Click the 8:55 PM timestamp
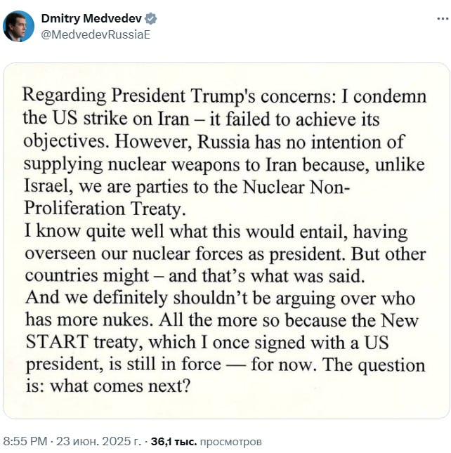The image size is (451, 453). point(25,442)
